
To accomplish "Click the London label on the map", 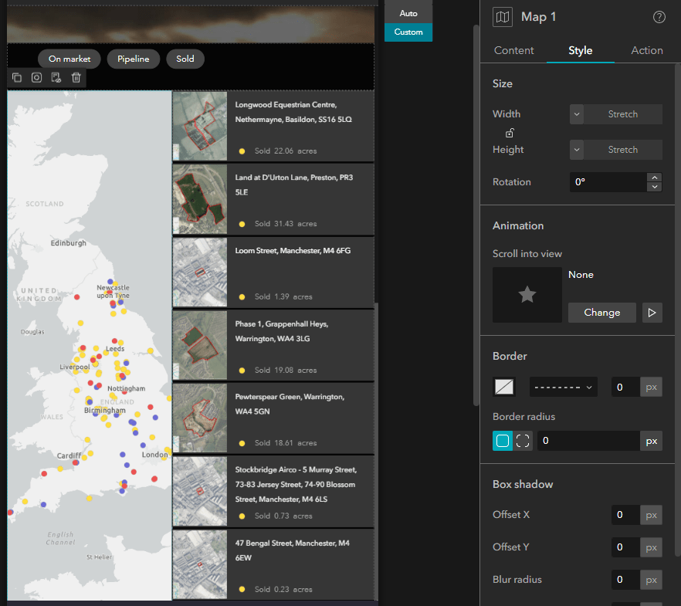I will tap(154, 455).
